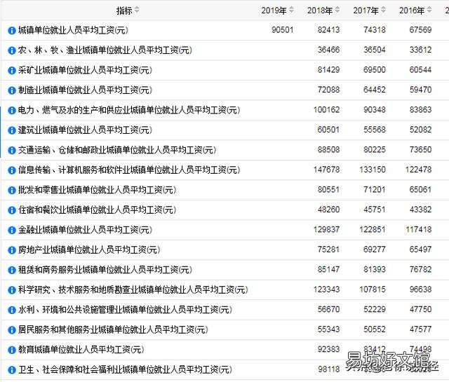
Task: Select 批发和零售业 row label
Action: pyautogui.click(x=97, y=190)
